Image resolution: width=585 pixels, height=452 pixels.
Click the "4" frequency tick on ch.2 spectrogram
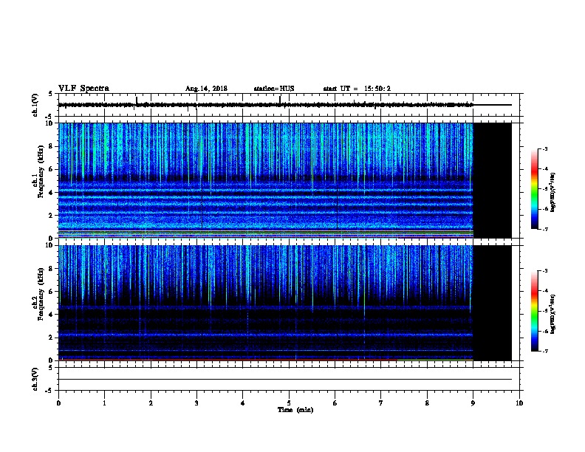point(51,315)
